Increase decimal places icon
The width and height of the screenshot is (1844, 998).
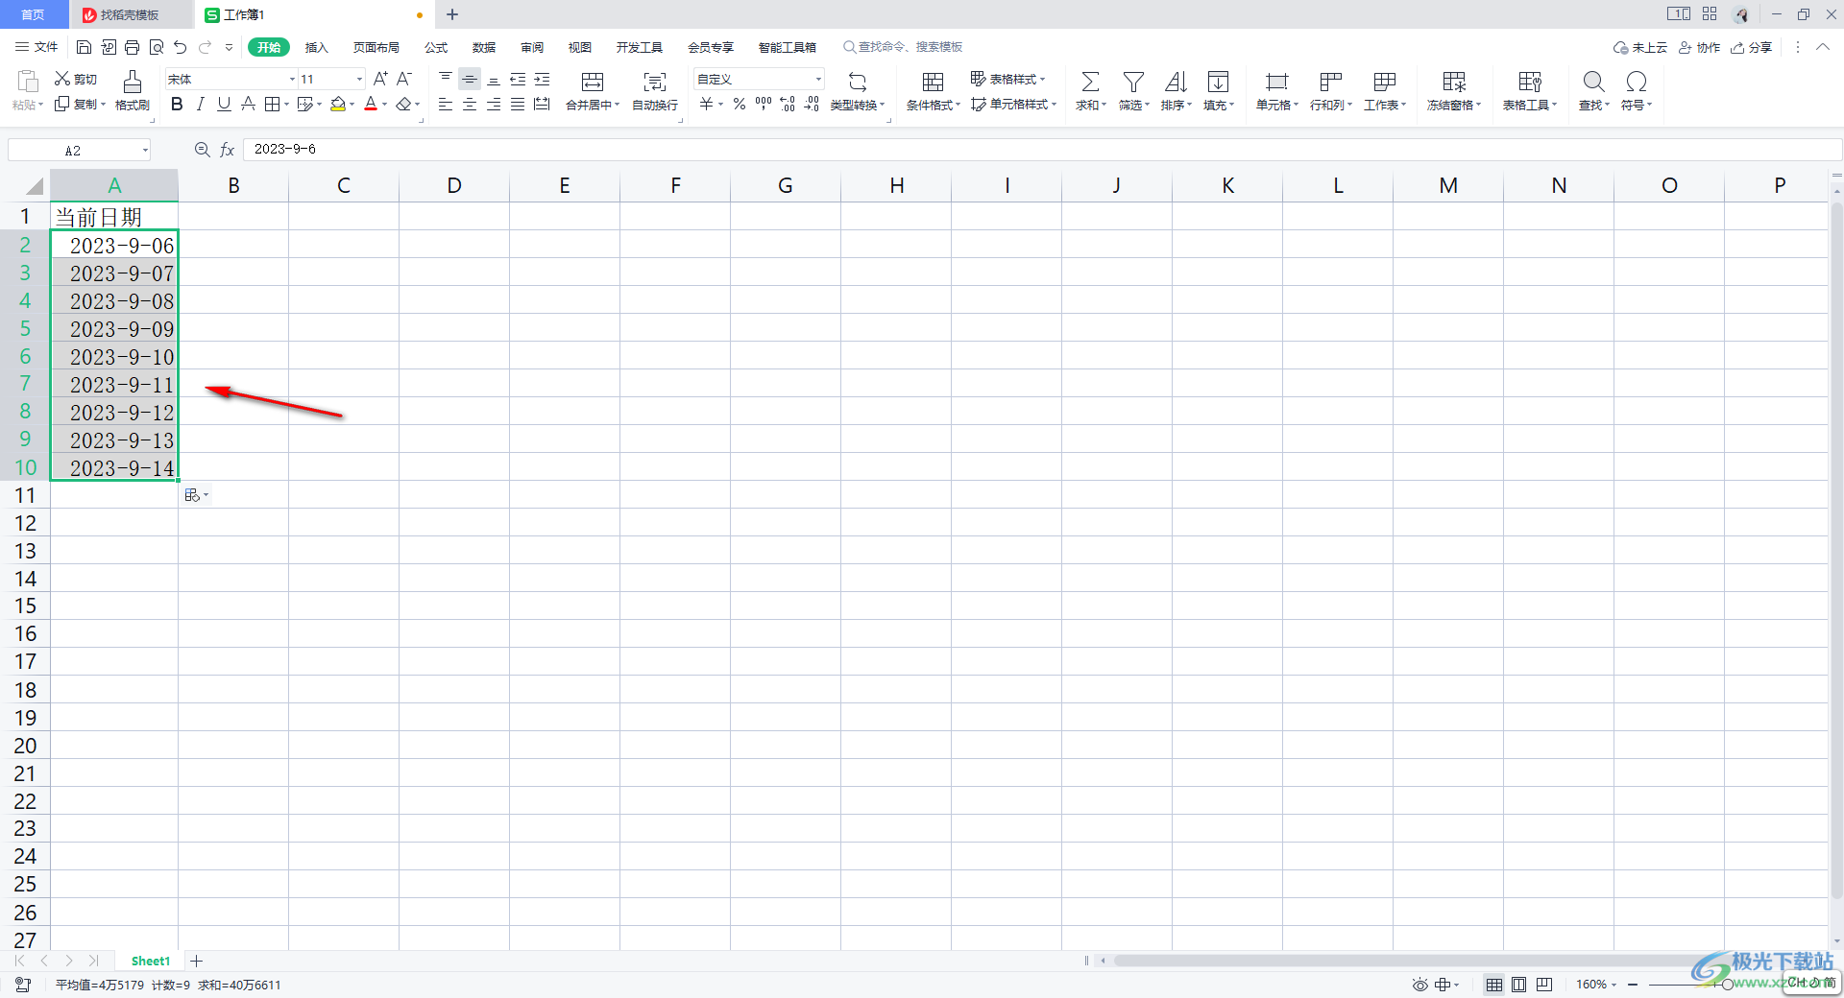click(x=788, y=104)
